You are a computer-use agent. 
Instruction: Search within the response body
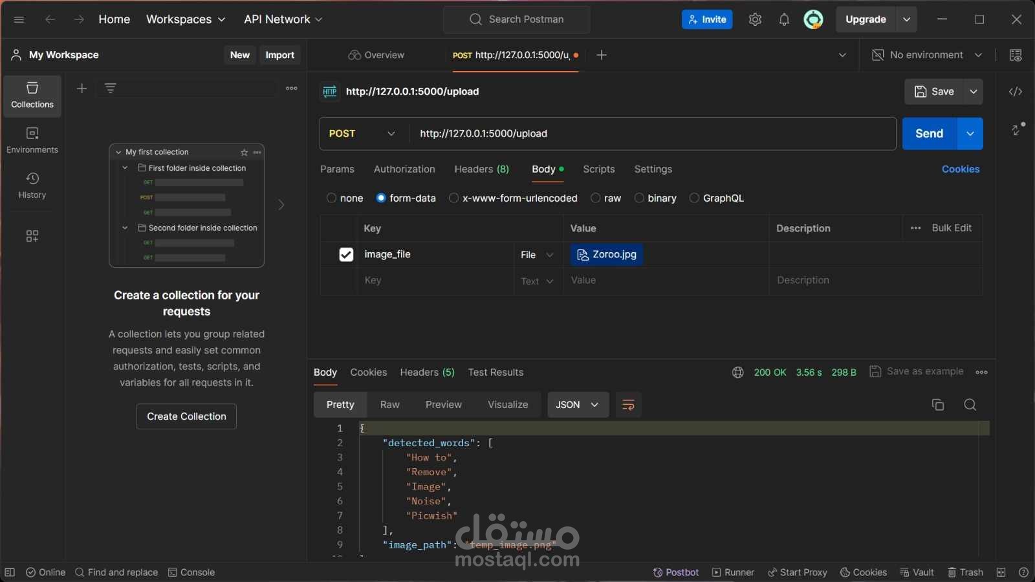(970, 405)
